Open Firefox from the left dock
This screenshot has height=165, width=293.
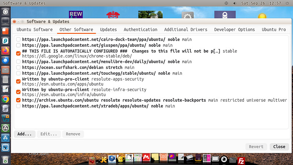point(5,50)
